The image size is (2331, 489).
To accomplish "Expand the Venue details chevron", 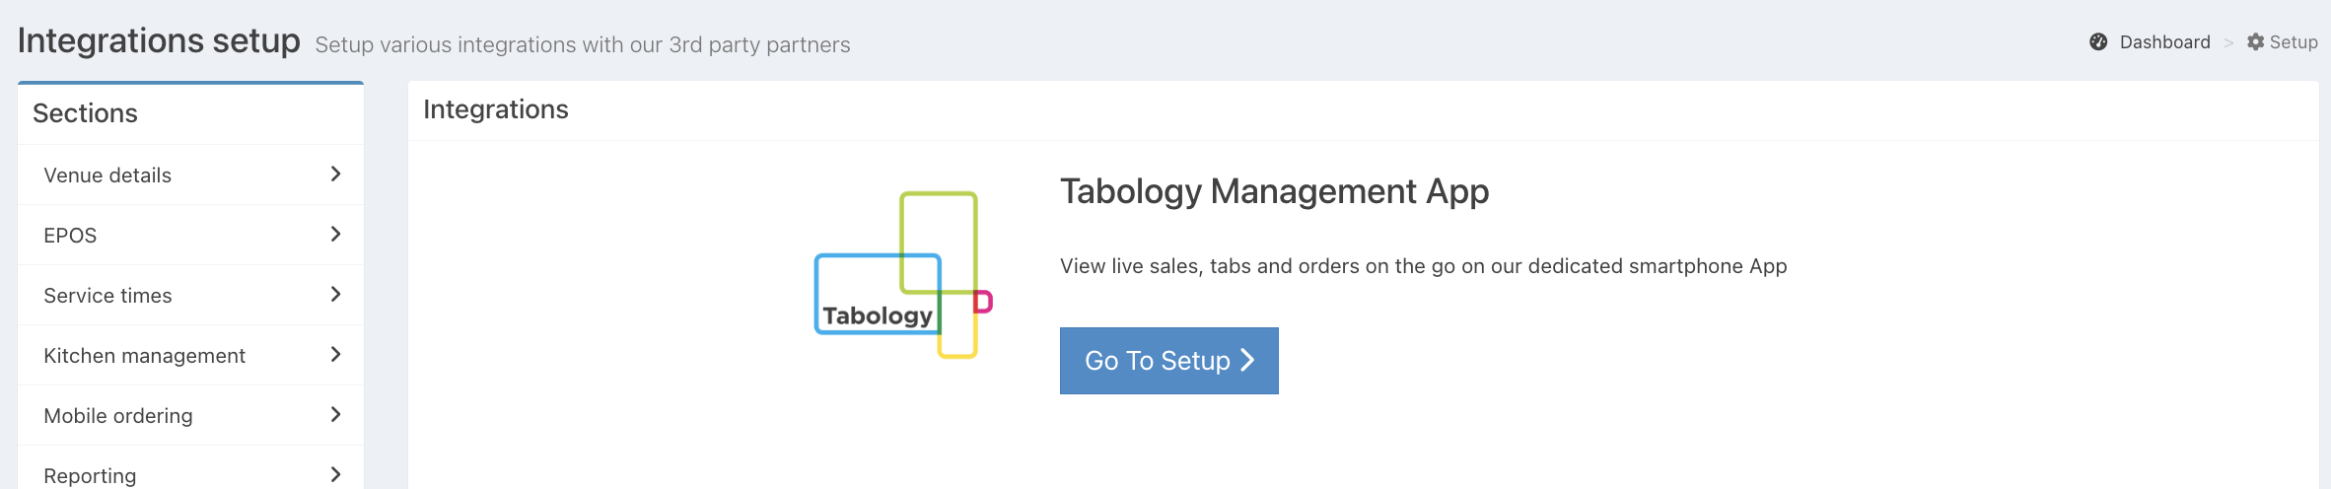I will [x=335, y=175].
